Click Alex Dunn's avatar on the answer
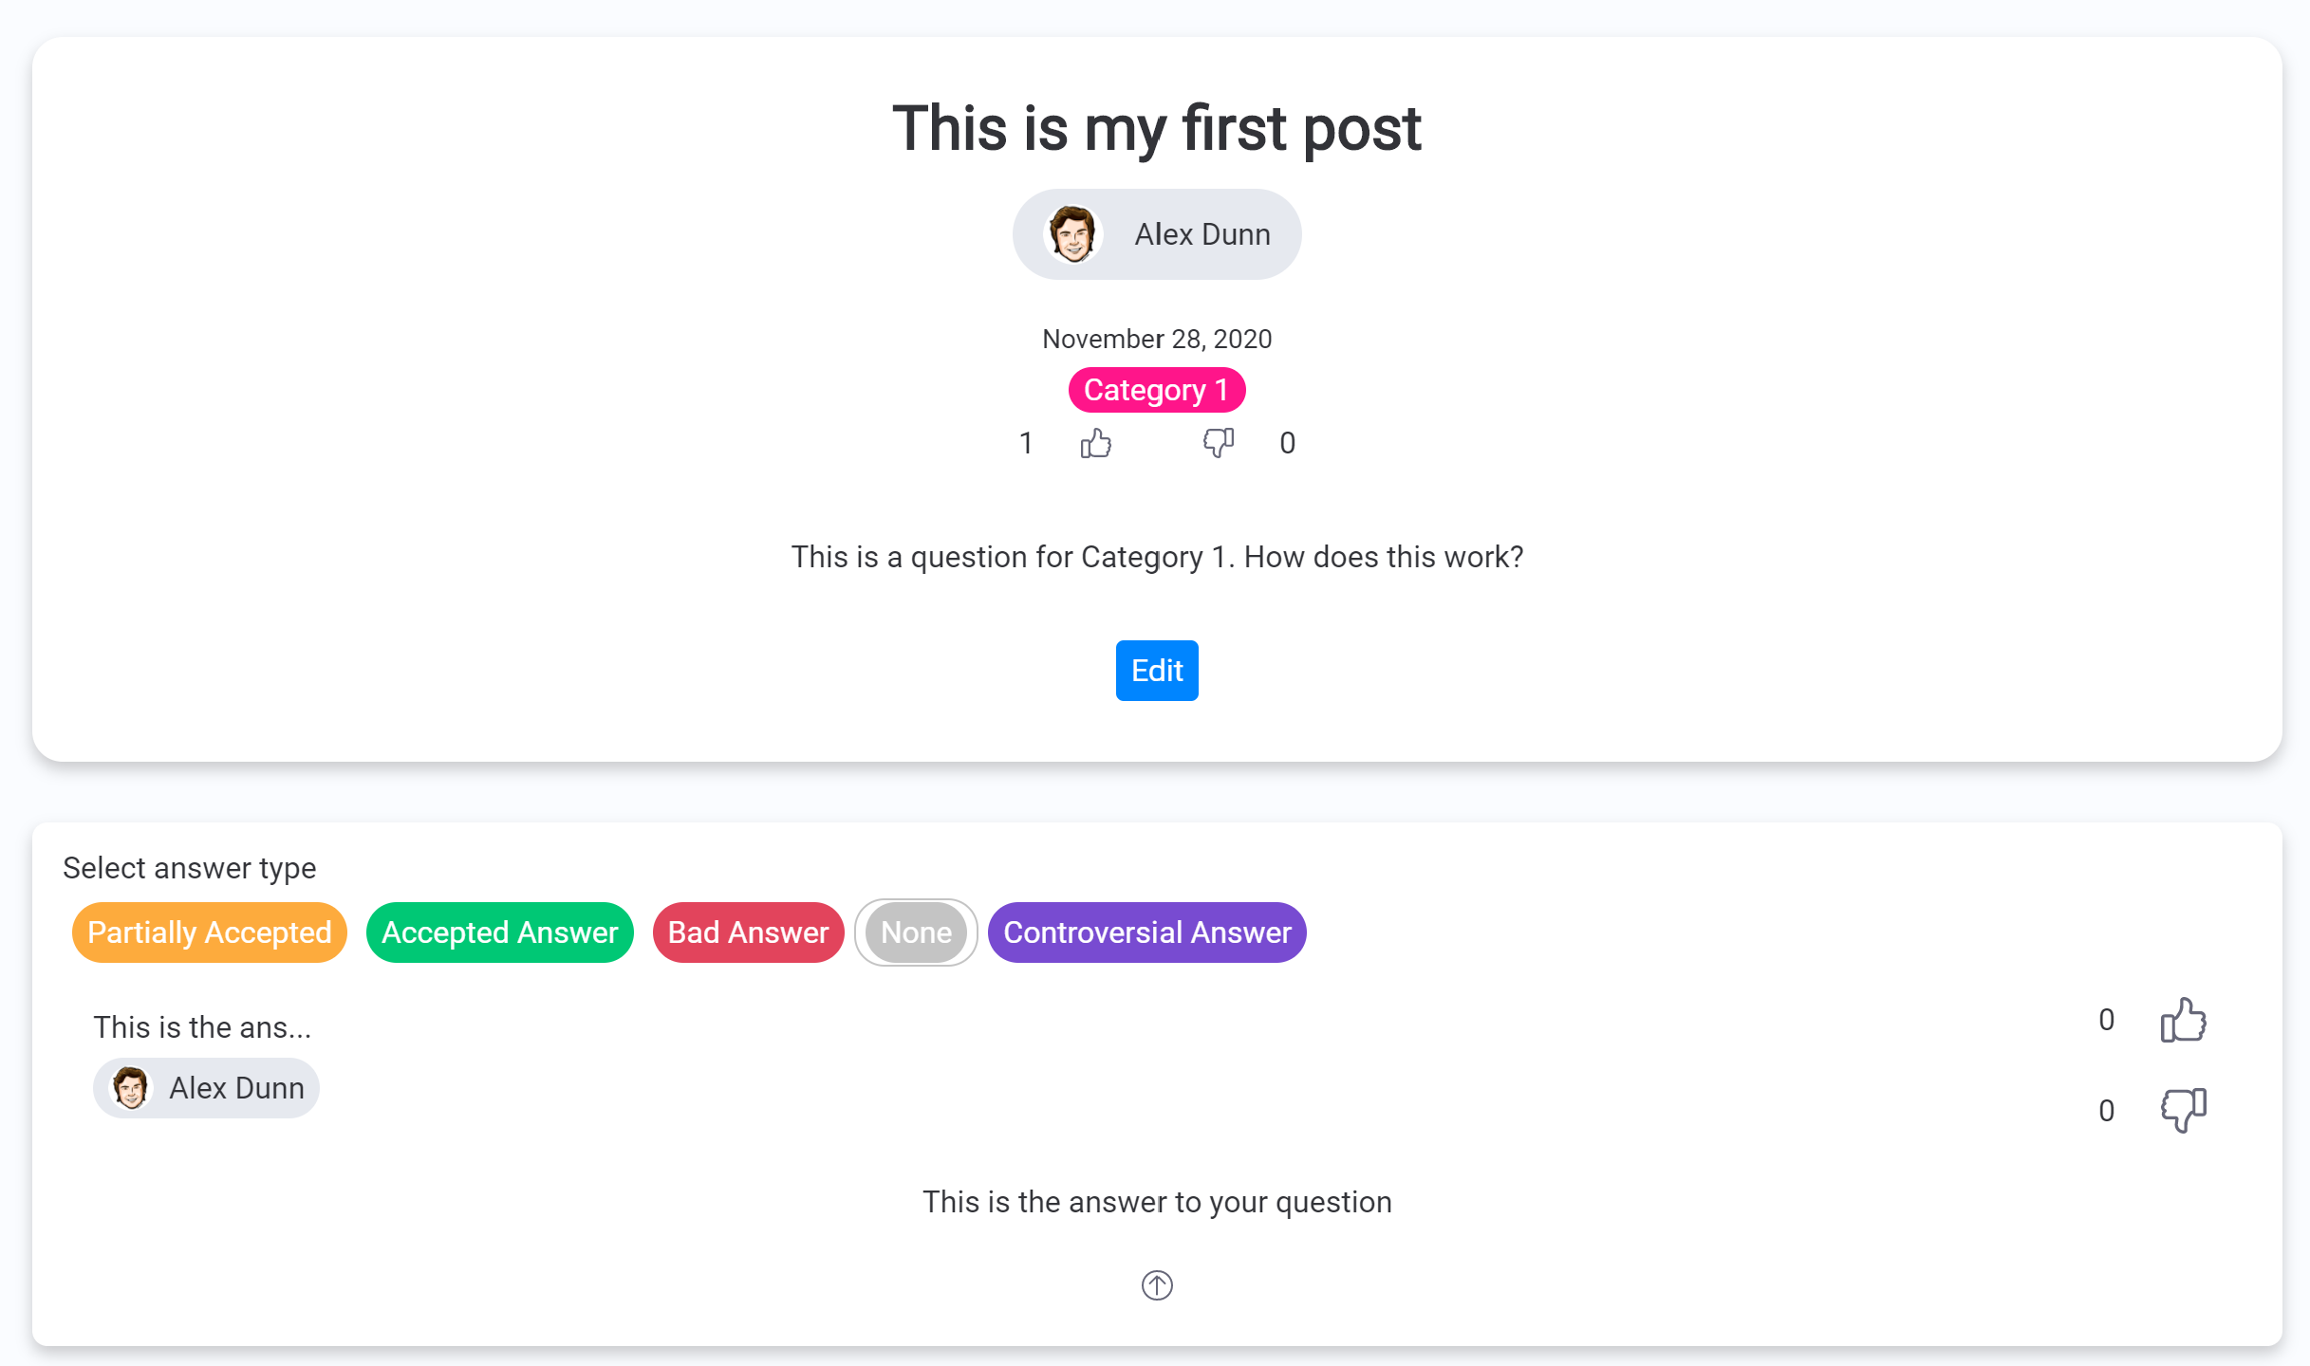The width and height of the screenshot is (2310, 1366). 131,1088
